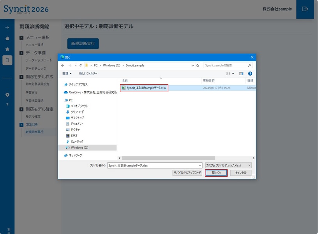Click the up-one-level arrow in dialog
Viewport: 318px width, 234px height.
click(x=81, y=66)
